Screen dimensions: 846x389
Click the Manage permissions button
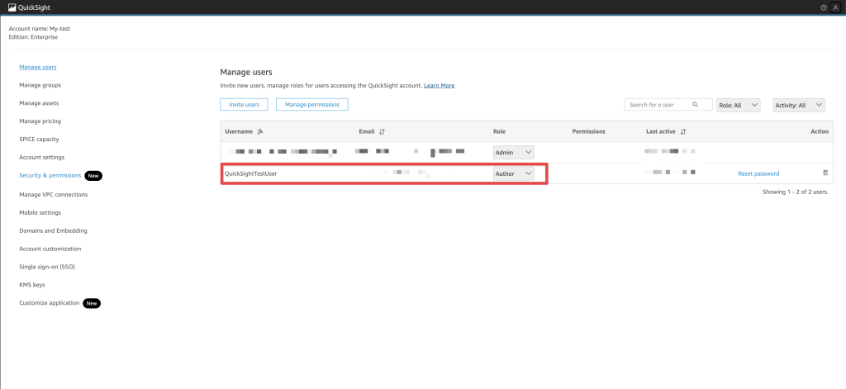(x=311, y=105)
